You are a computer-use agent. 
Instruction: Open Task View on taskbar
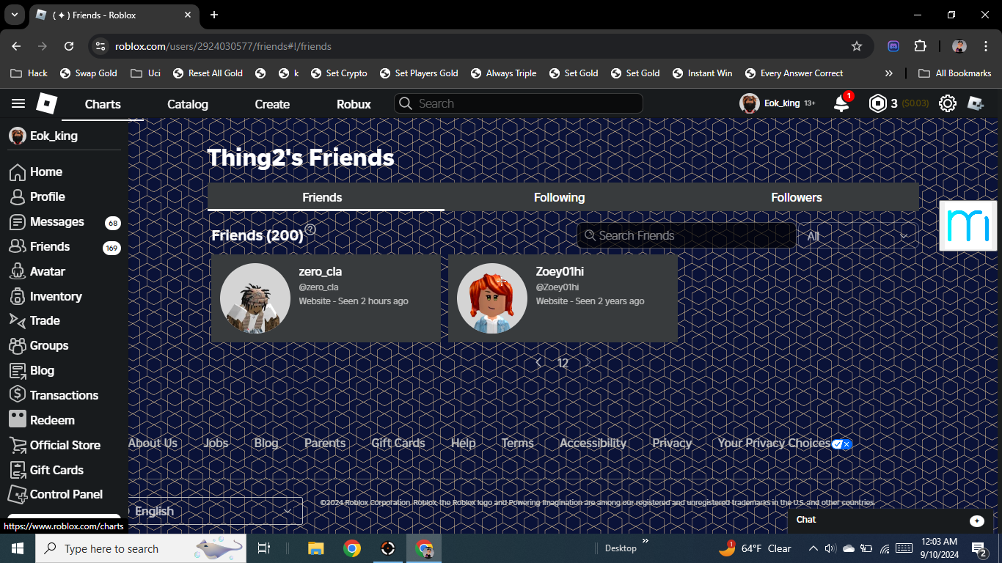pyautogui.click(x=264, y=548)
